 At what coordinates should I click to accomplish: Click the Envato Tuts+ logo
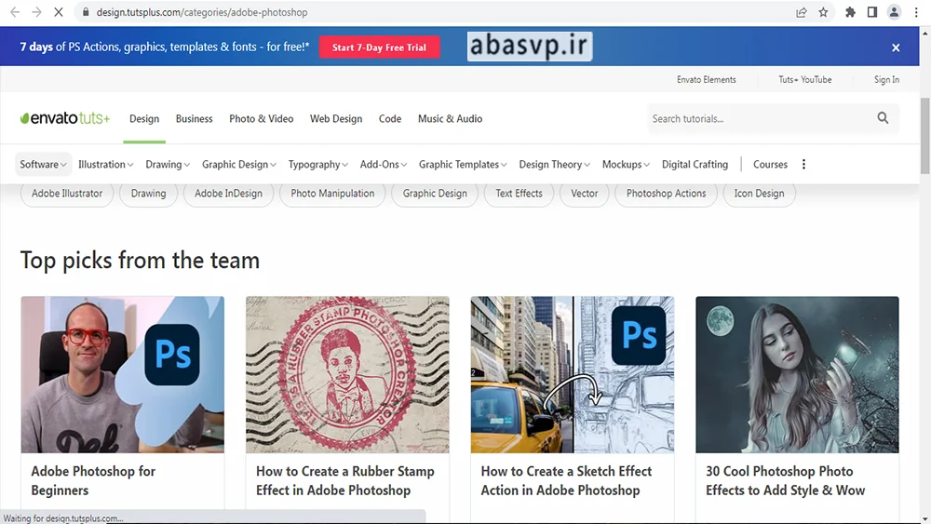click(x=65, y=118)
